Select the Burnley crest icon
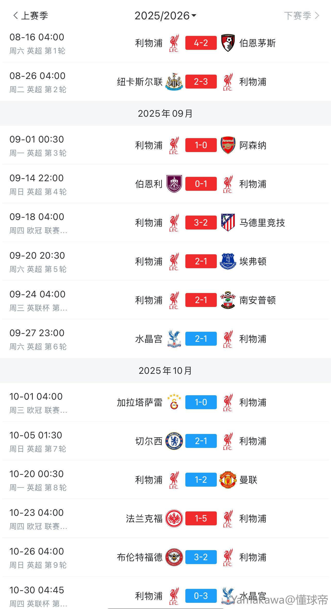This screenshot has height=609, width=331. [174, 184]
